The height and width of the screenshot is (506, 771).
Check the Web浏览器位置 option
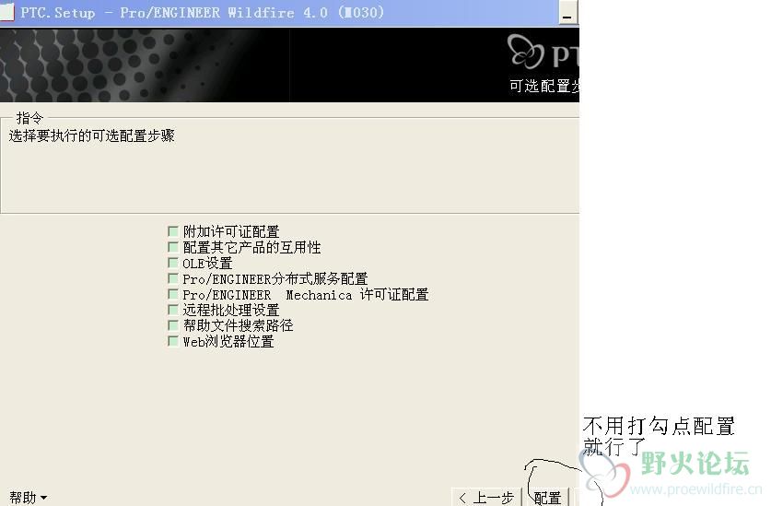(x=173, y=341)
